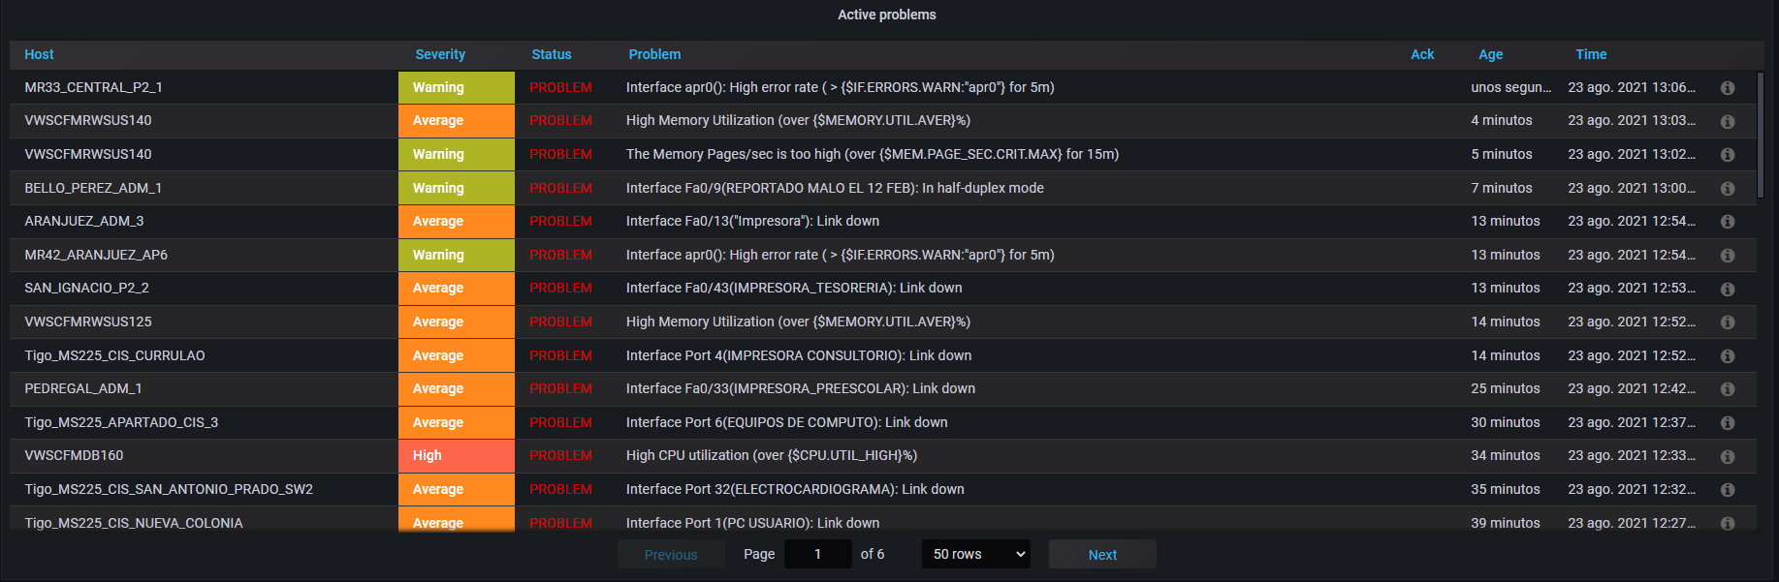Select host MR33_CENTRAL_P2_1
The width and height of the screenshot is (1779, 582).
[x=93, y=87]
